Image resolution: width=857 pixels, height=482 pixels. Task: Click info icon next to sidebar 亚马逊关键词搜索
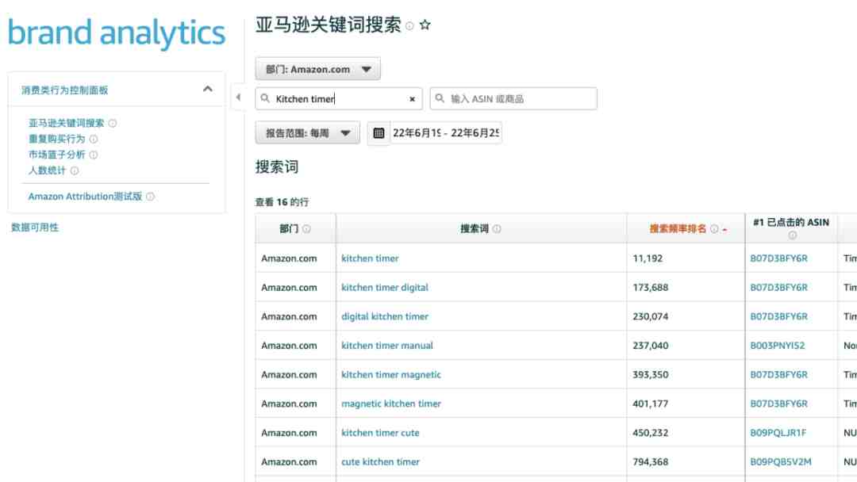(113, 124)
